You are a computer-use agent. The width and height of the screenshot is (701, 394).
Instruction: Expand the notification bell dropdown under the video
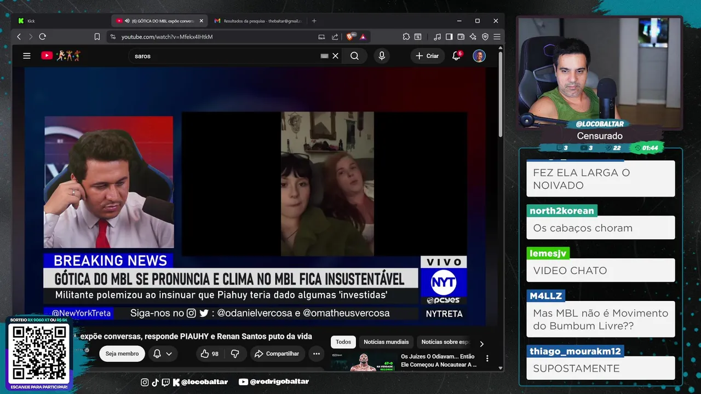[x=163, y=354]
